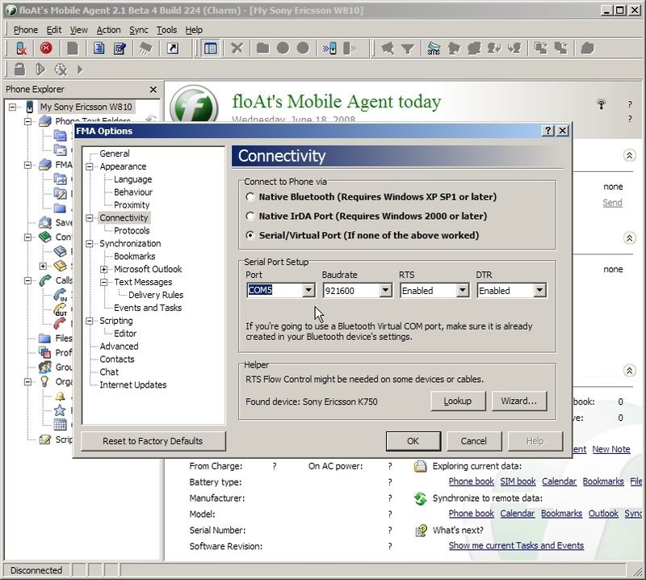This screenshot has width=646, height=580.
Task: Open the Sync menu
Action: point(138,30)
